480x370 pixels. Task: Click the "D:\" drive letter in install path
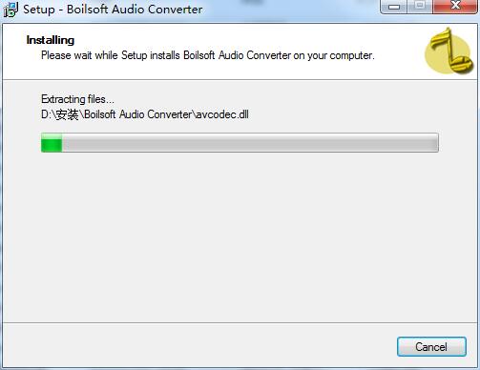tap(48, 114)
